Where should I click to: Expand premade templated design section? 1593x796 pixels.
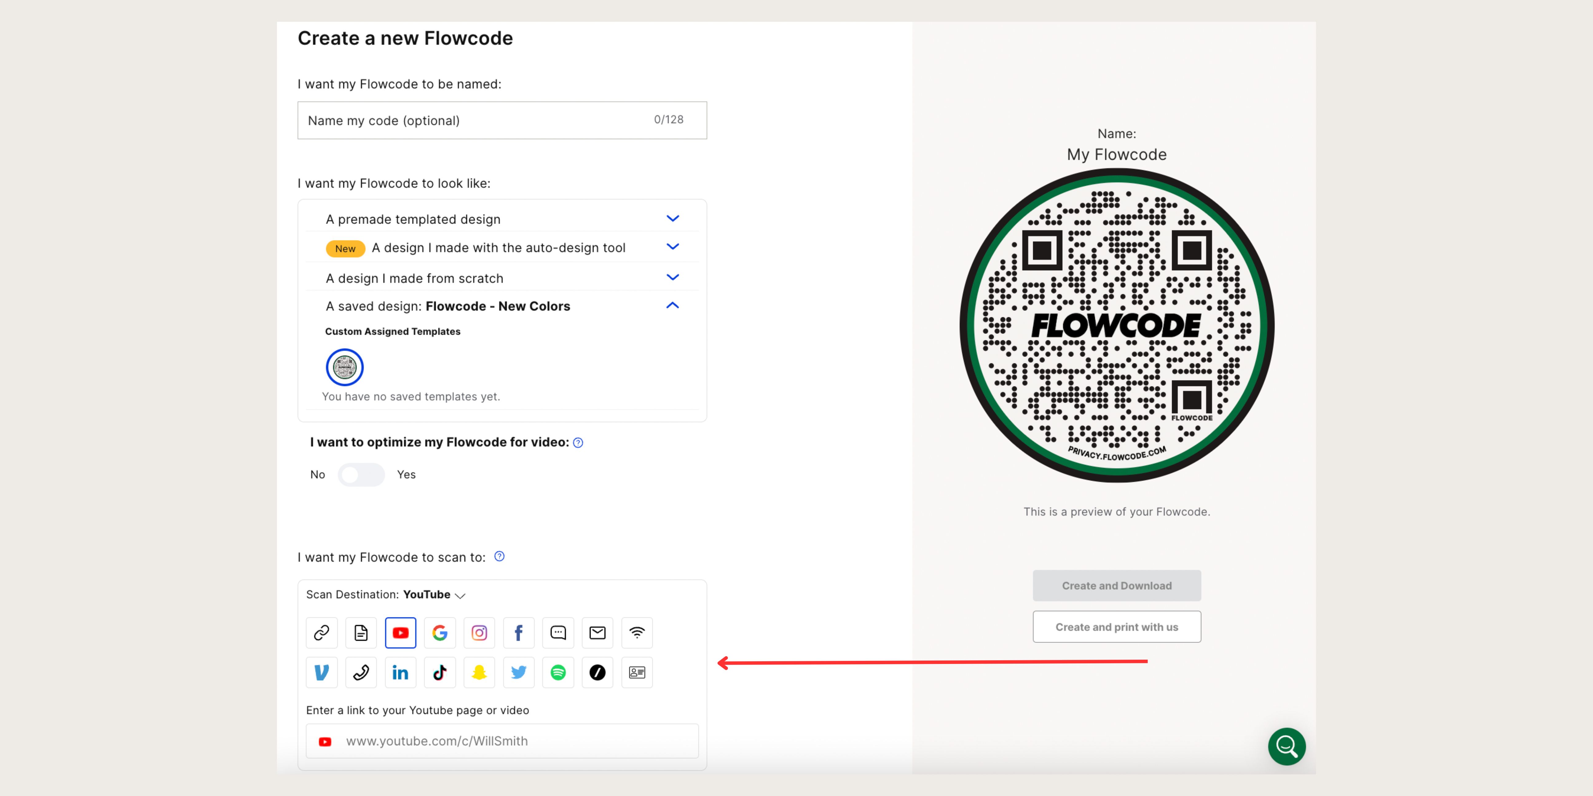point(673,218)
